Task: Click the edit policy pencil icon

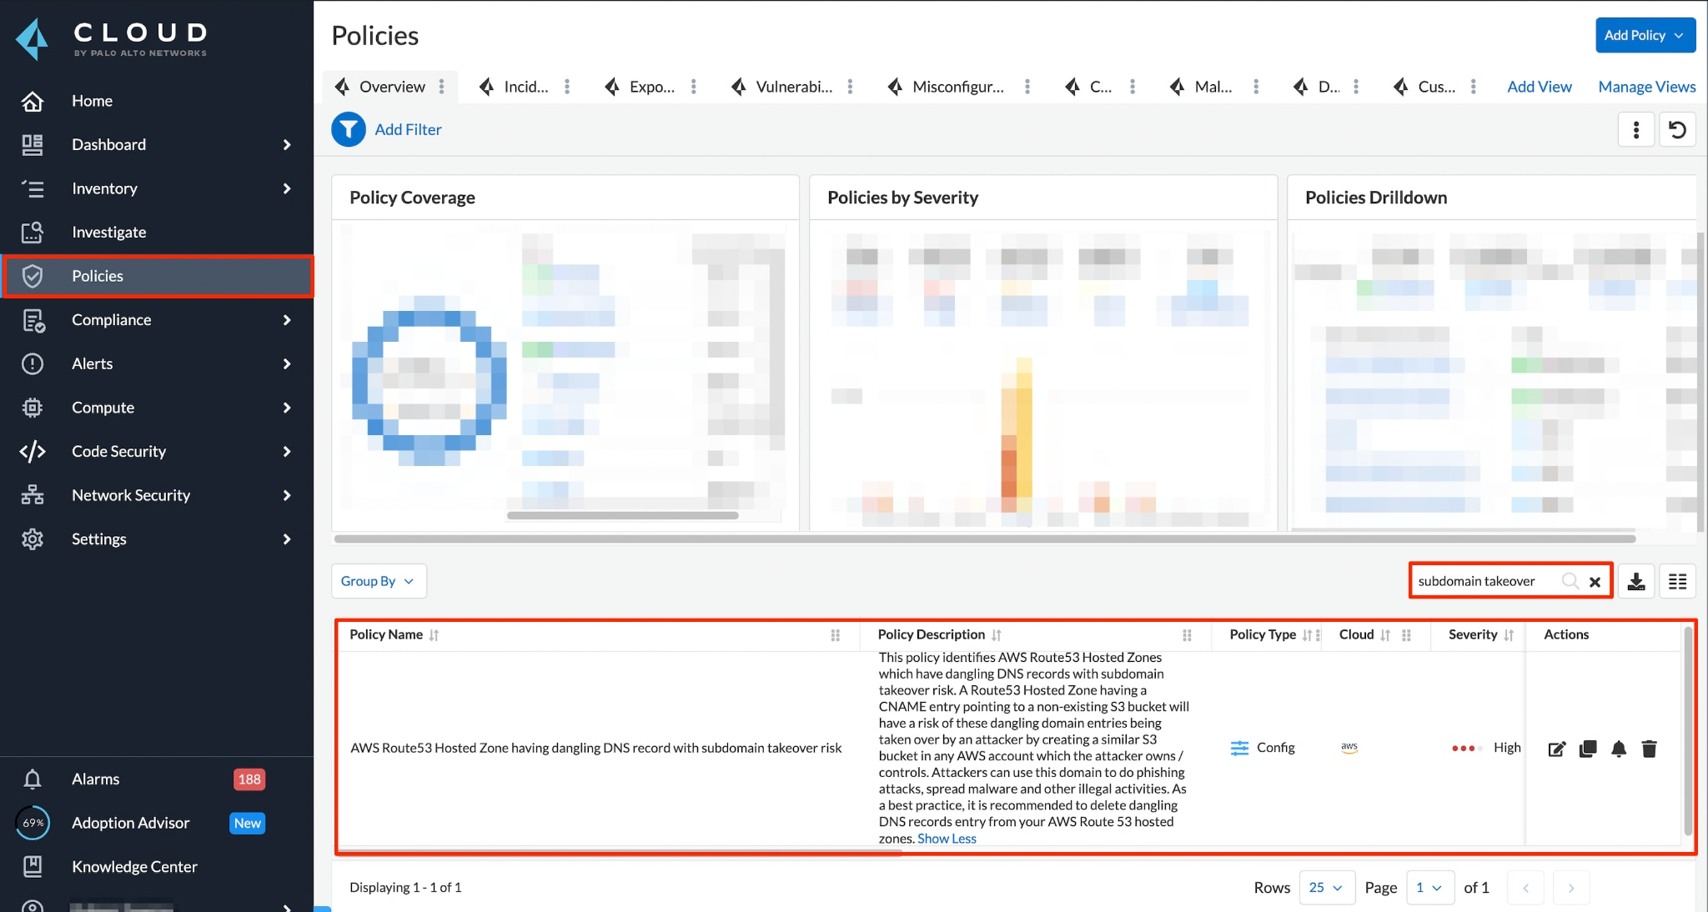Action: 1557,749
